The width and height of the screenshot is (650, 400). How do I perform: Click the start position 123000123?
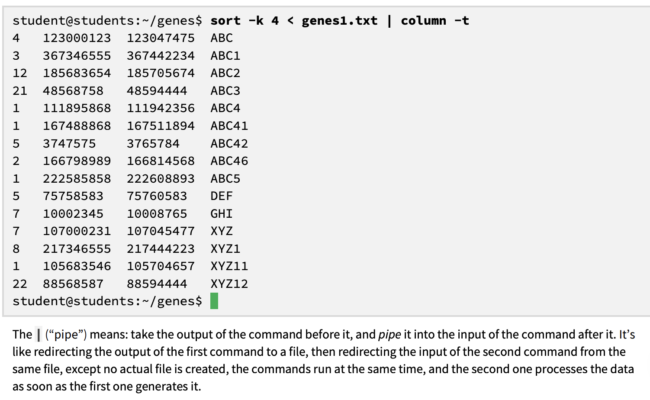[x=77, y=38]
